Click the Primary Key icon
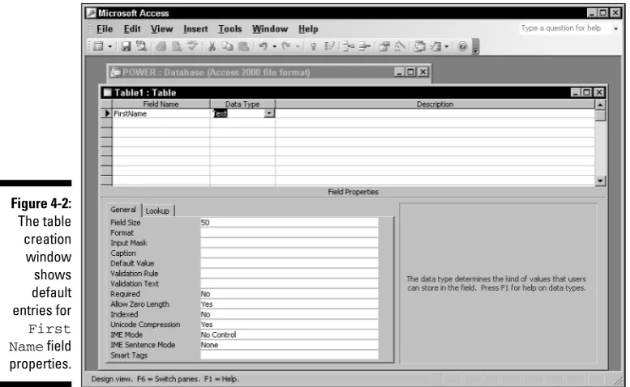Viewport: 630px width, 387px height. pos(314,46)
